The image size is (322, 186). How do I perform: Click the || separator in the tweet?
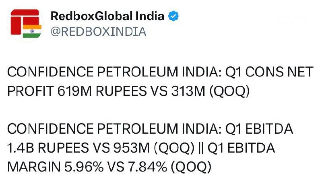201,148
